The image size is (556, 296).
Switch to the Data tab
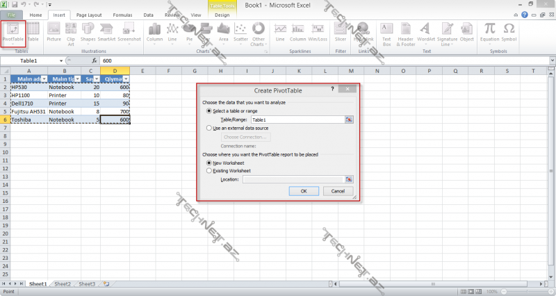click(x=148, y=15)
